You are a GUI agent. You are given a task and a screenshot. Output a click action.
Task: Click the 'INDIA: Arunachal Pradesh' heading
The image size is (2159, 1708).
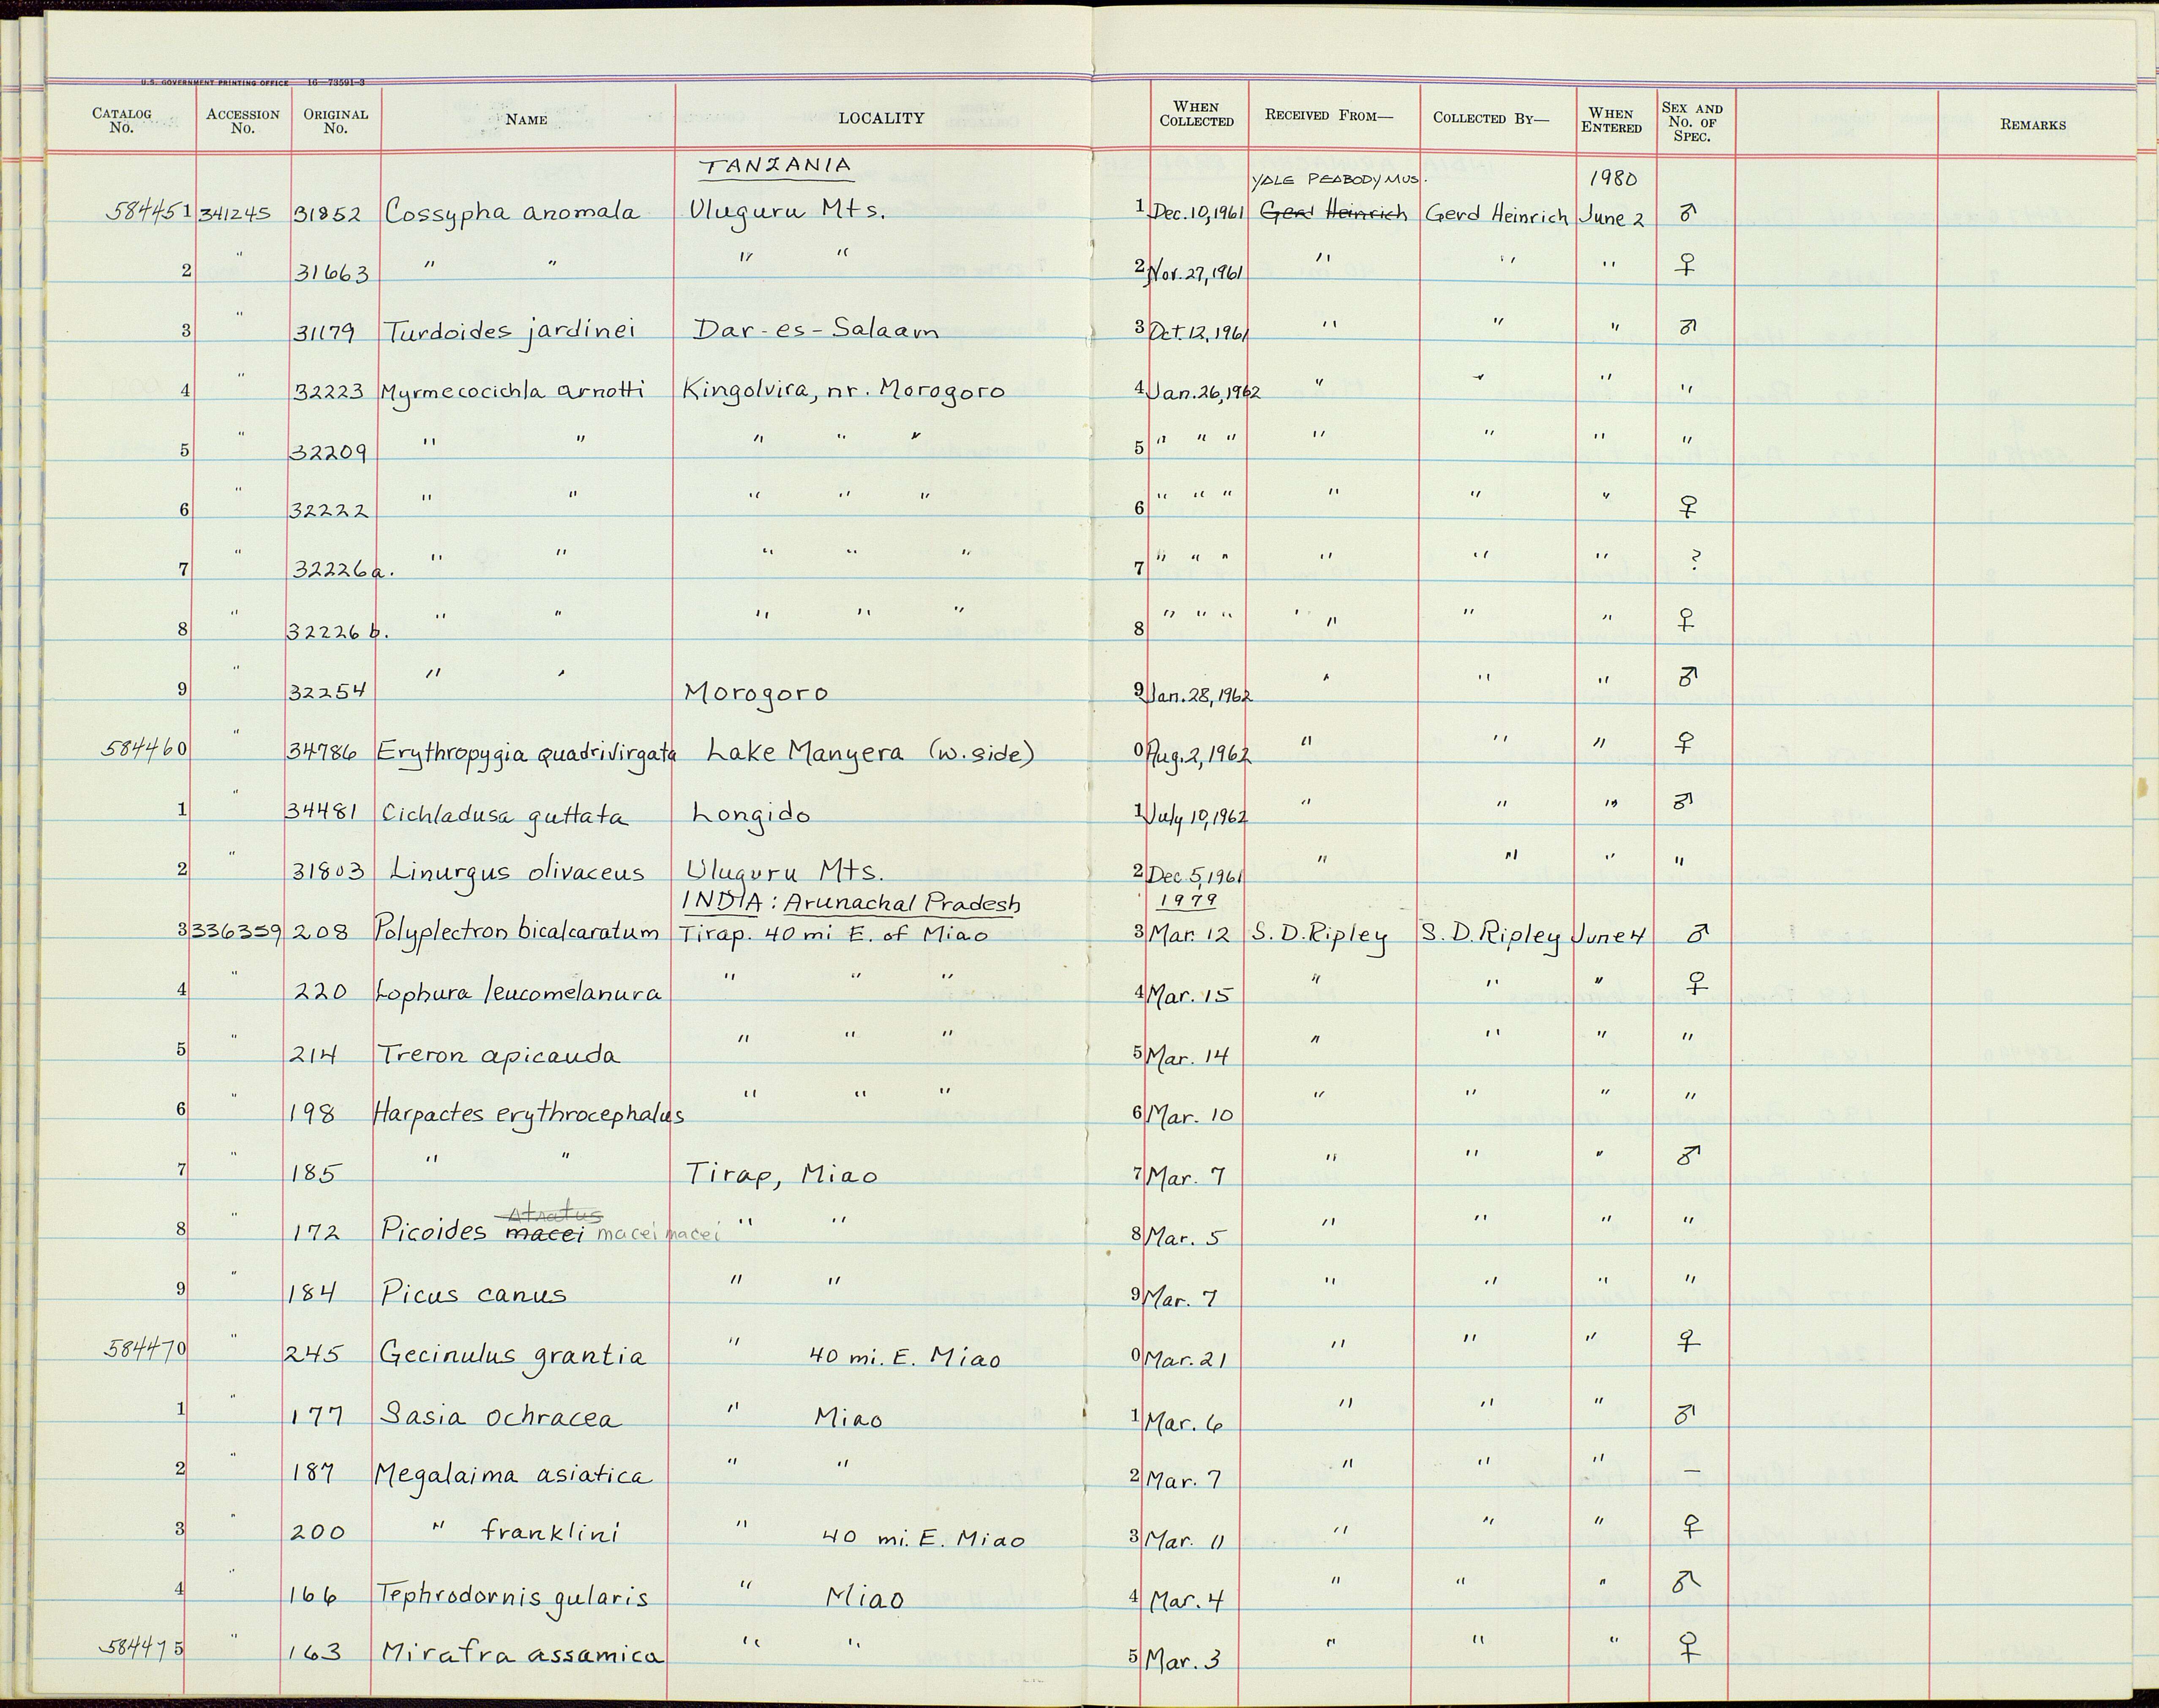(x=850, y=902)
